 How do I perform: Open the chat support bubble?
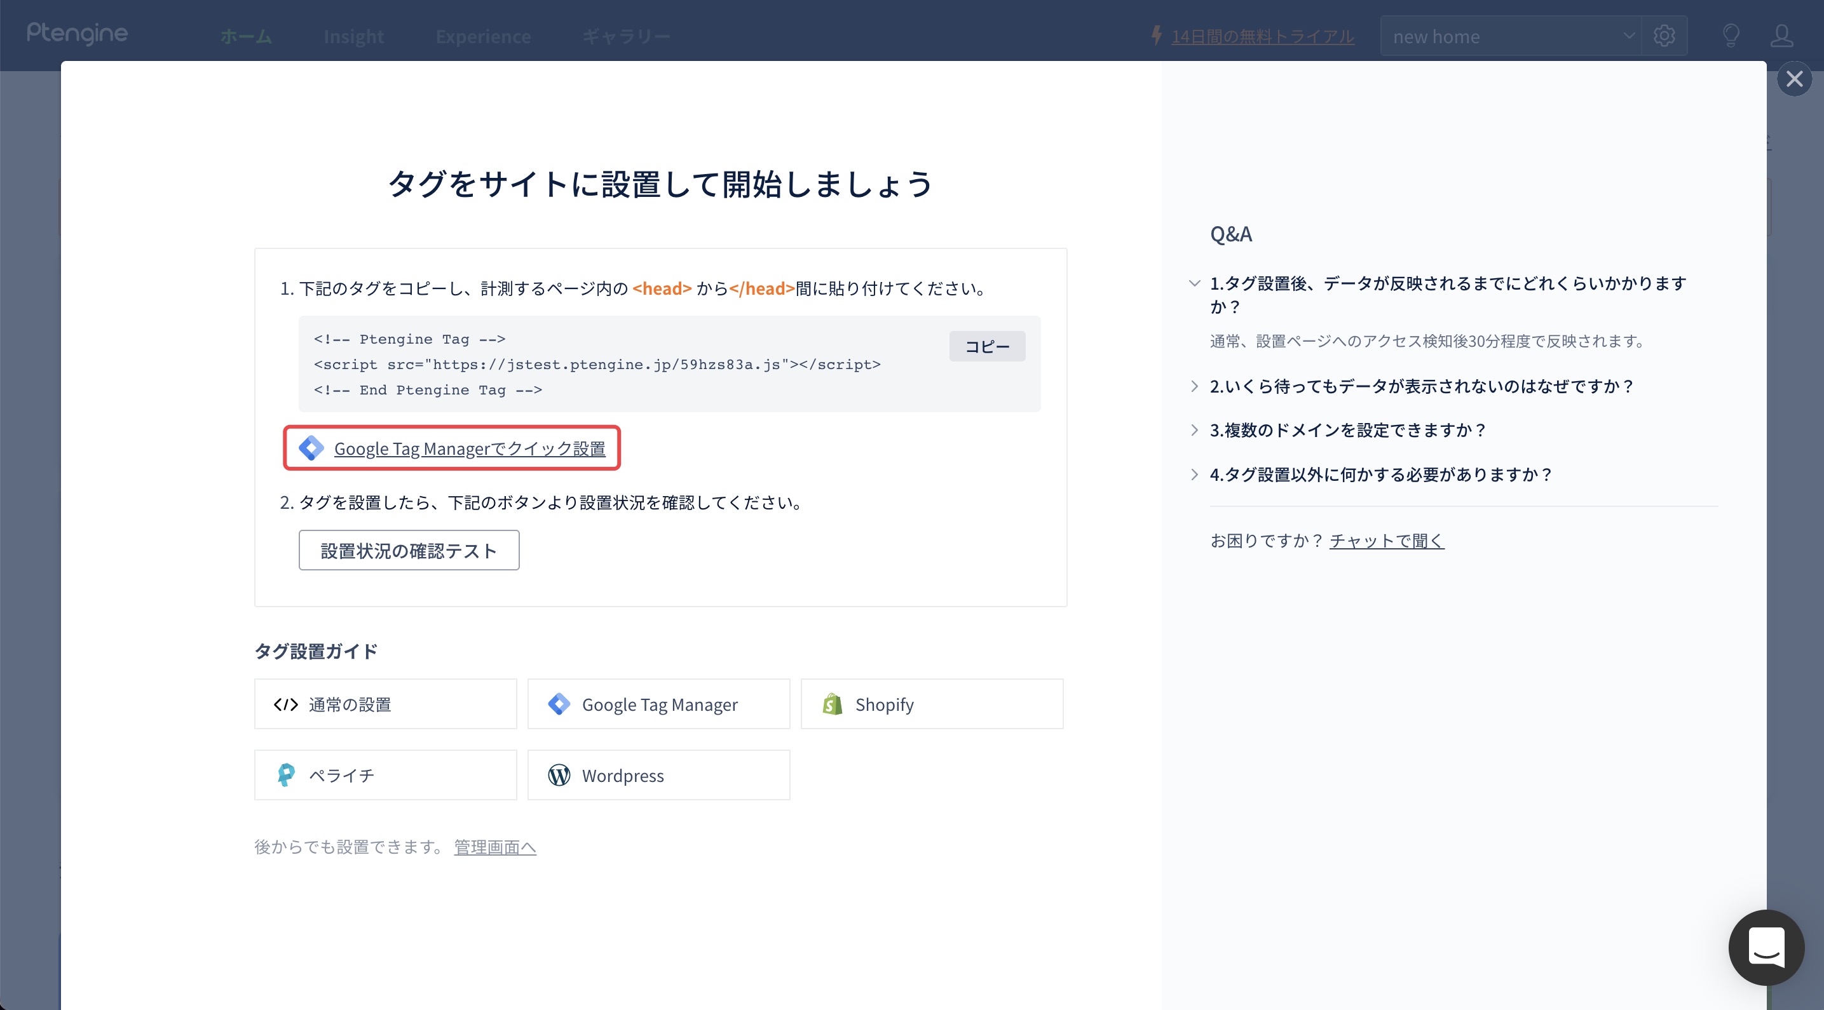pos(1766,947)
